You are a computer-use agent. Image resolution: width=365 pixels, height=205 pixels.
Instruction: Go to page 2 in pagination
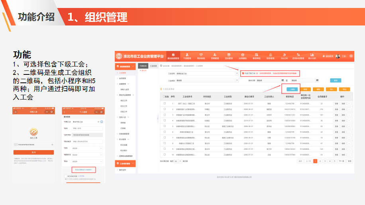coord(320,161)
